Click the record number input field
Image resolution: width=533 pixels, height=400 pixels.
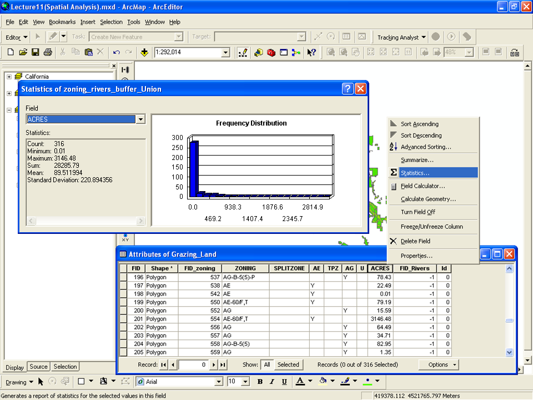(x=193, y=364)
